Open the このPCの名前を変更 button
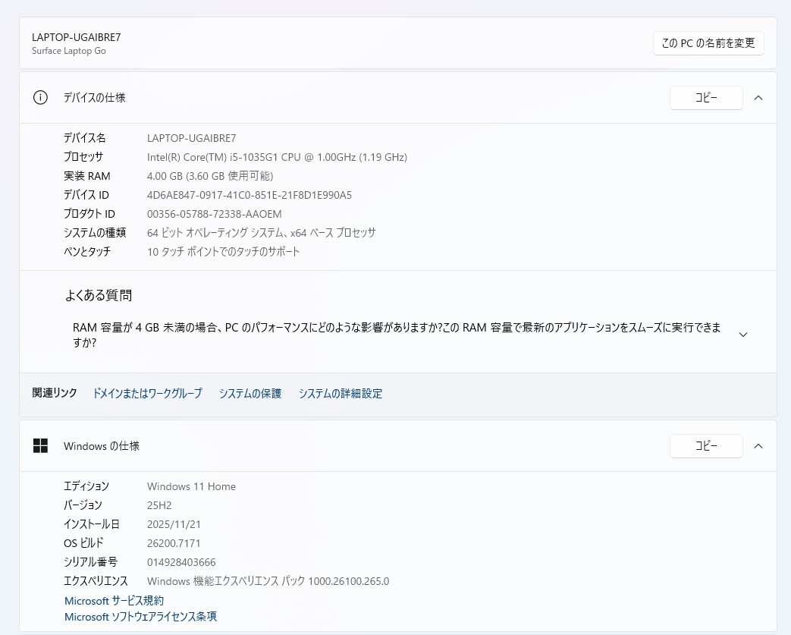 coord(708,43)
